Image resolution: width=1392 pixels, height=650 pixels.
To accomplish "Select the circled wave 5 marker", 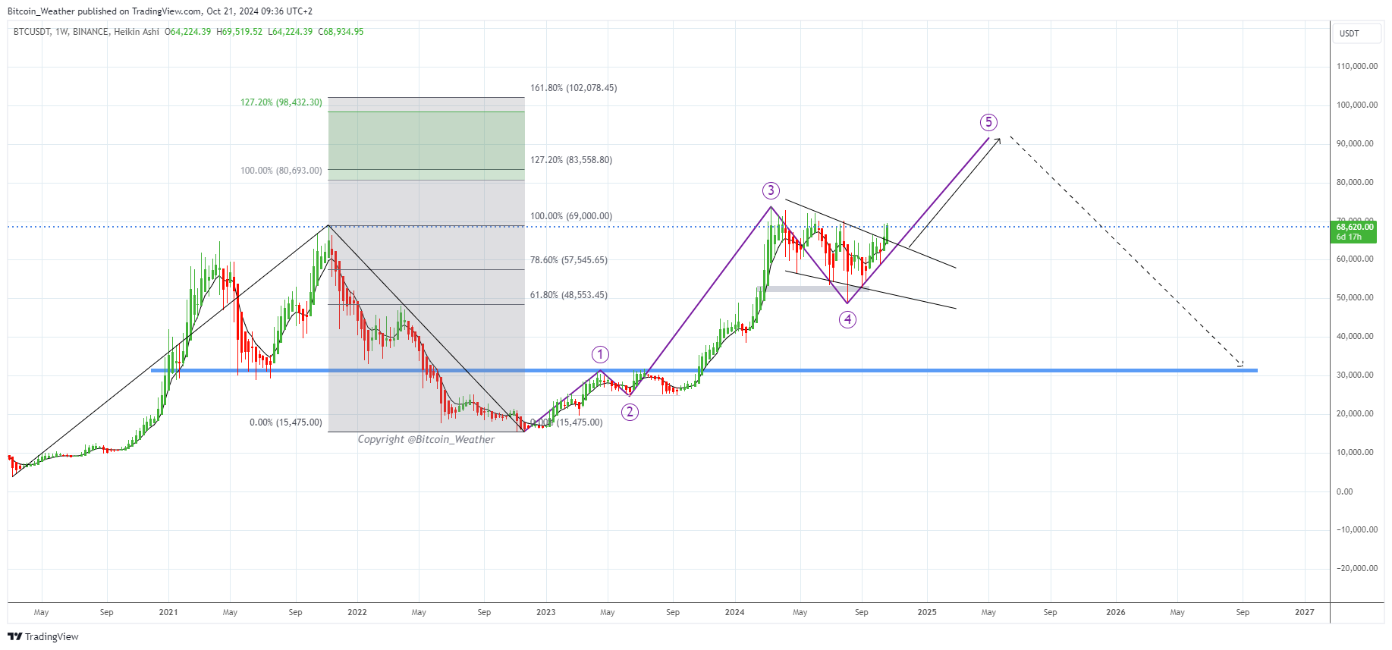I will [988, 122].
